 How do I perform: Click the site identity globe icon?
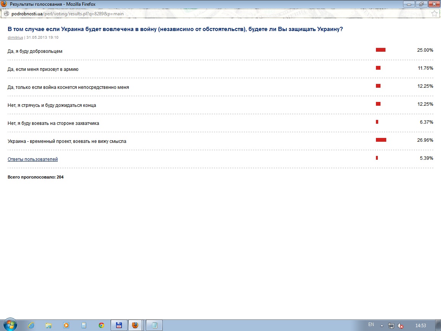[x=6, y=13]
